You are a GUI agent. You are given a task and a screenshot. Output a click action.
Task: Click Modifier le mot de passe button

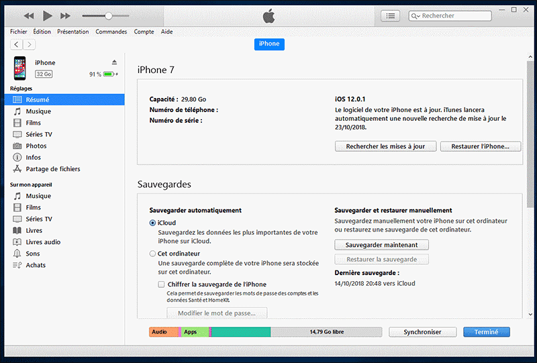click(217, 313)
